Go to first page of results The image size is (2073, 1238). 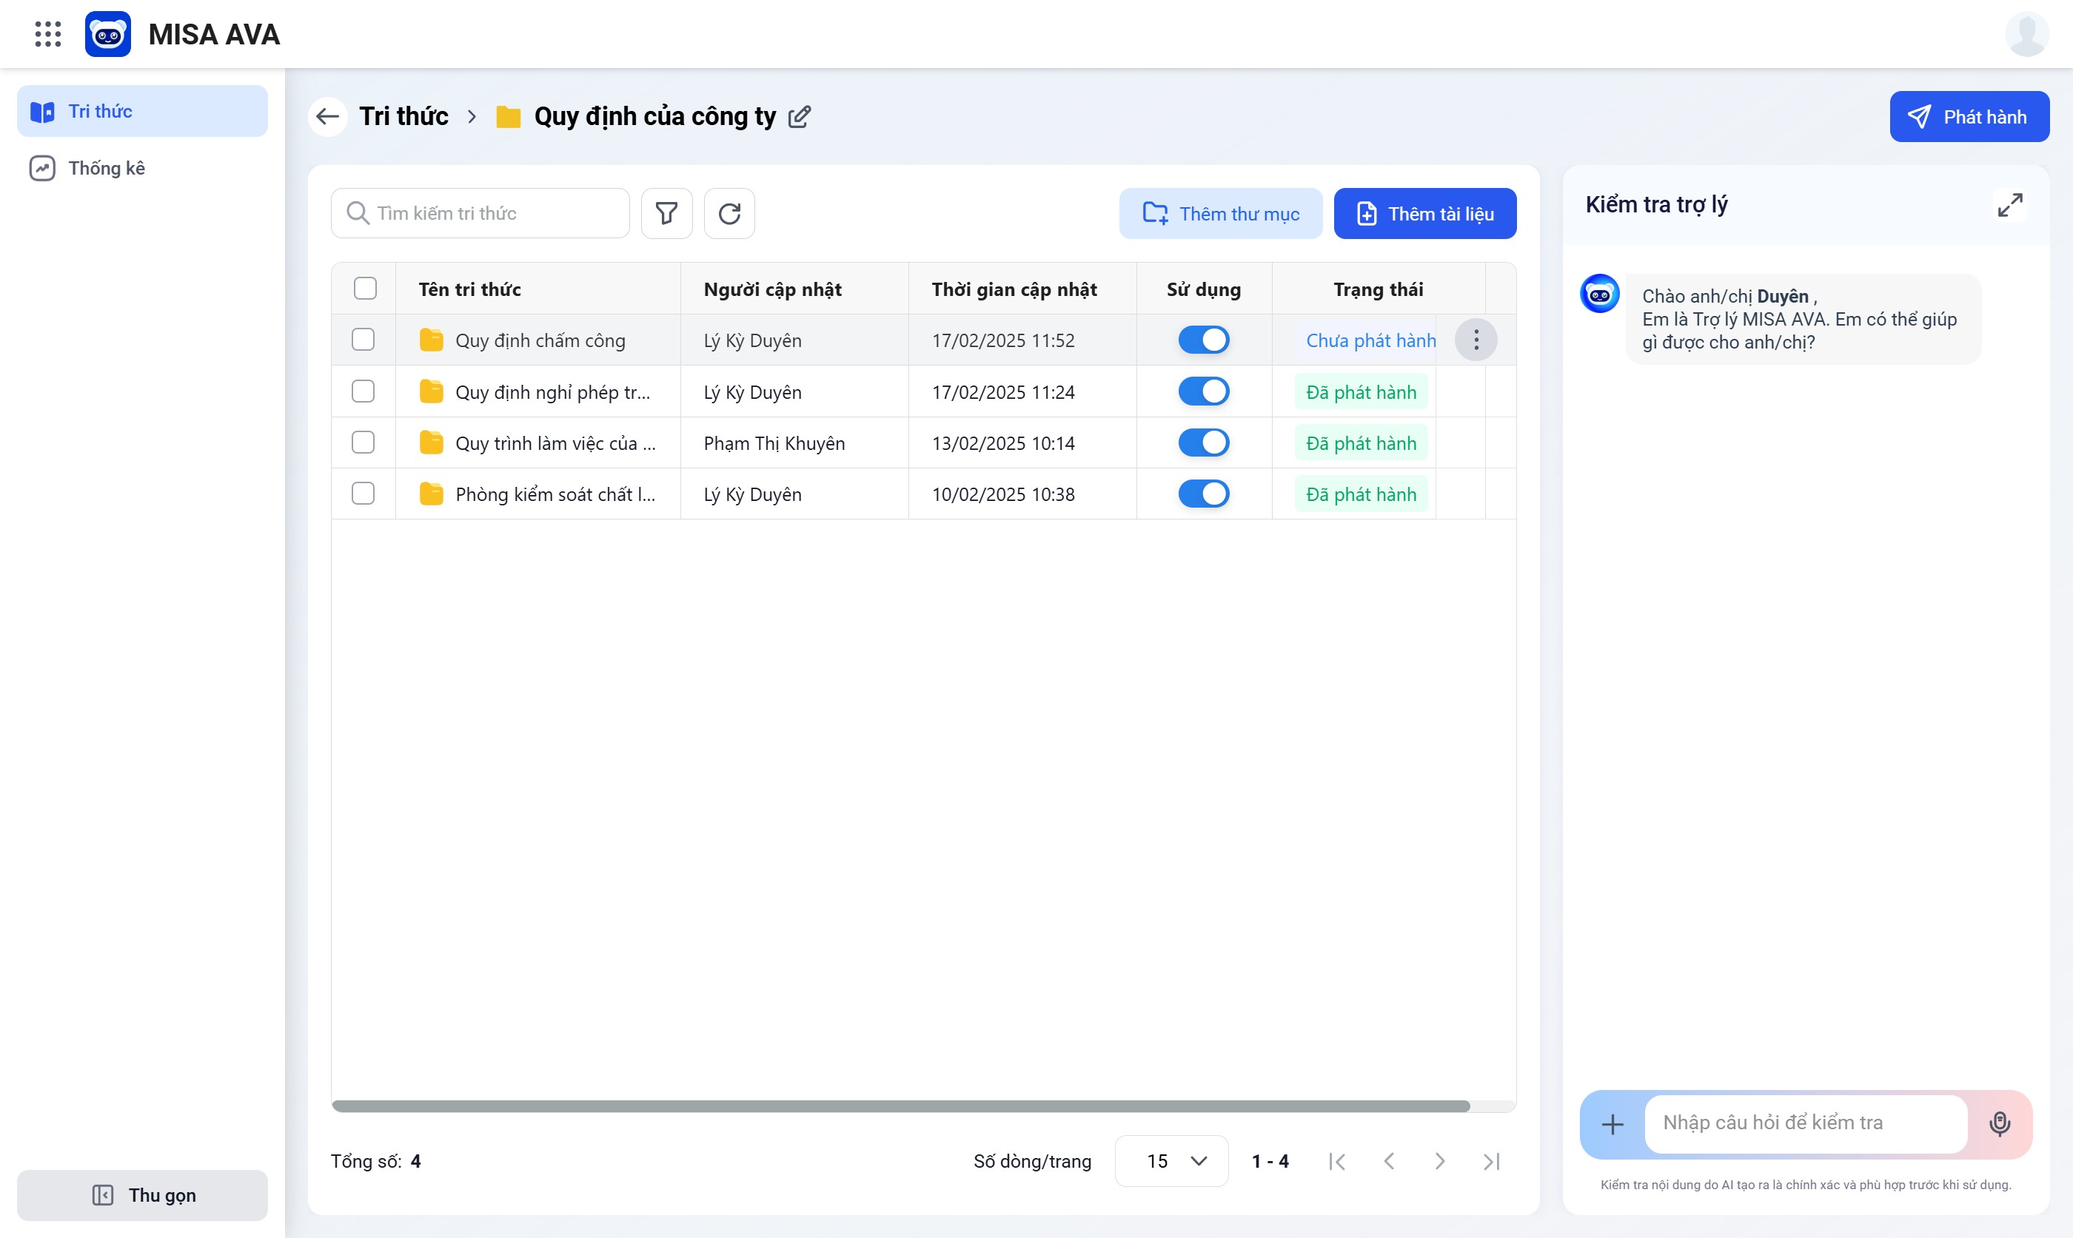[x=1337, y=1160]
